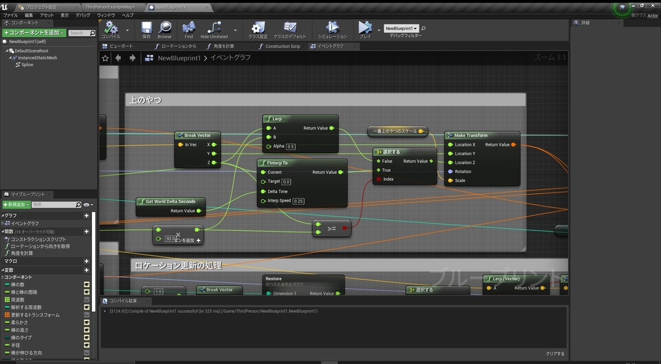661x364 pixels.
Task: Collapse the グラフ section
Action: point(2,216)
